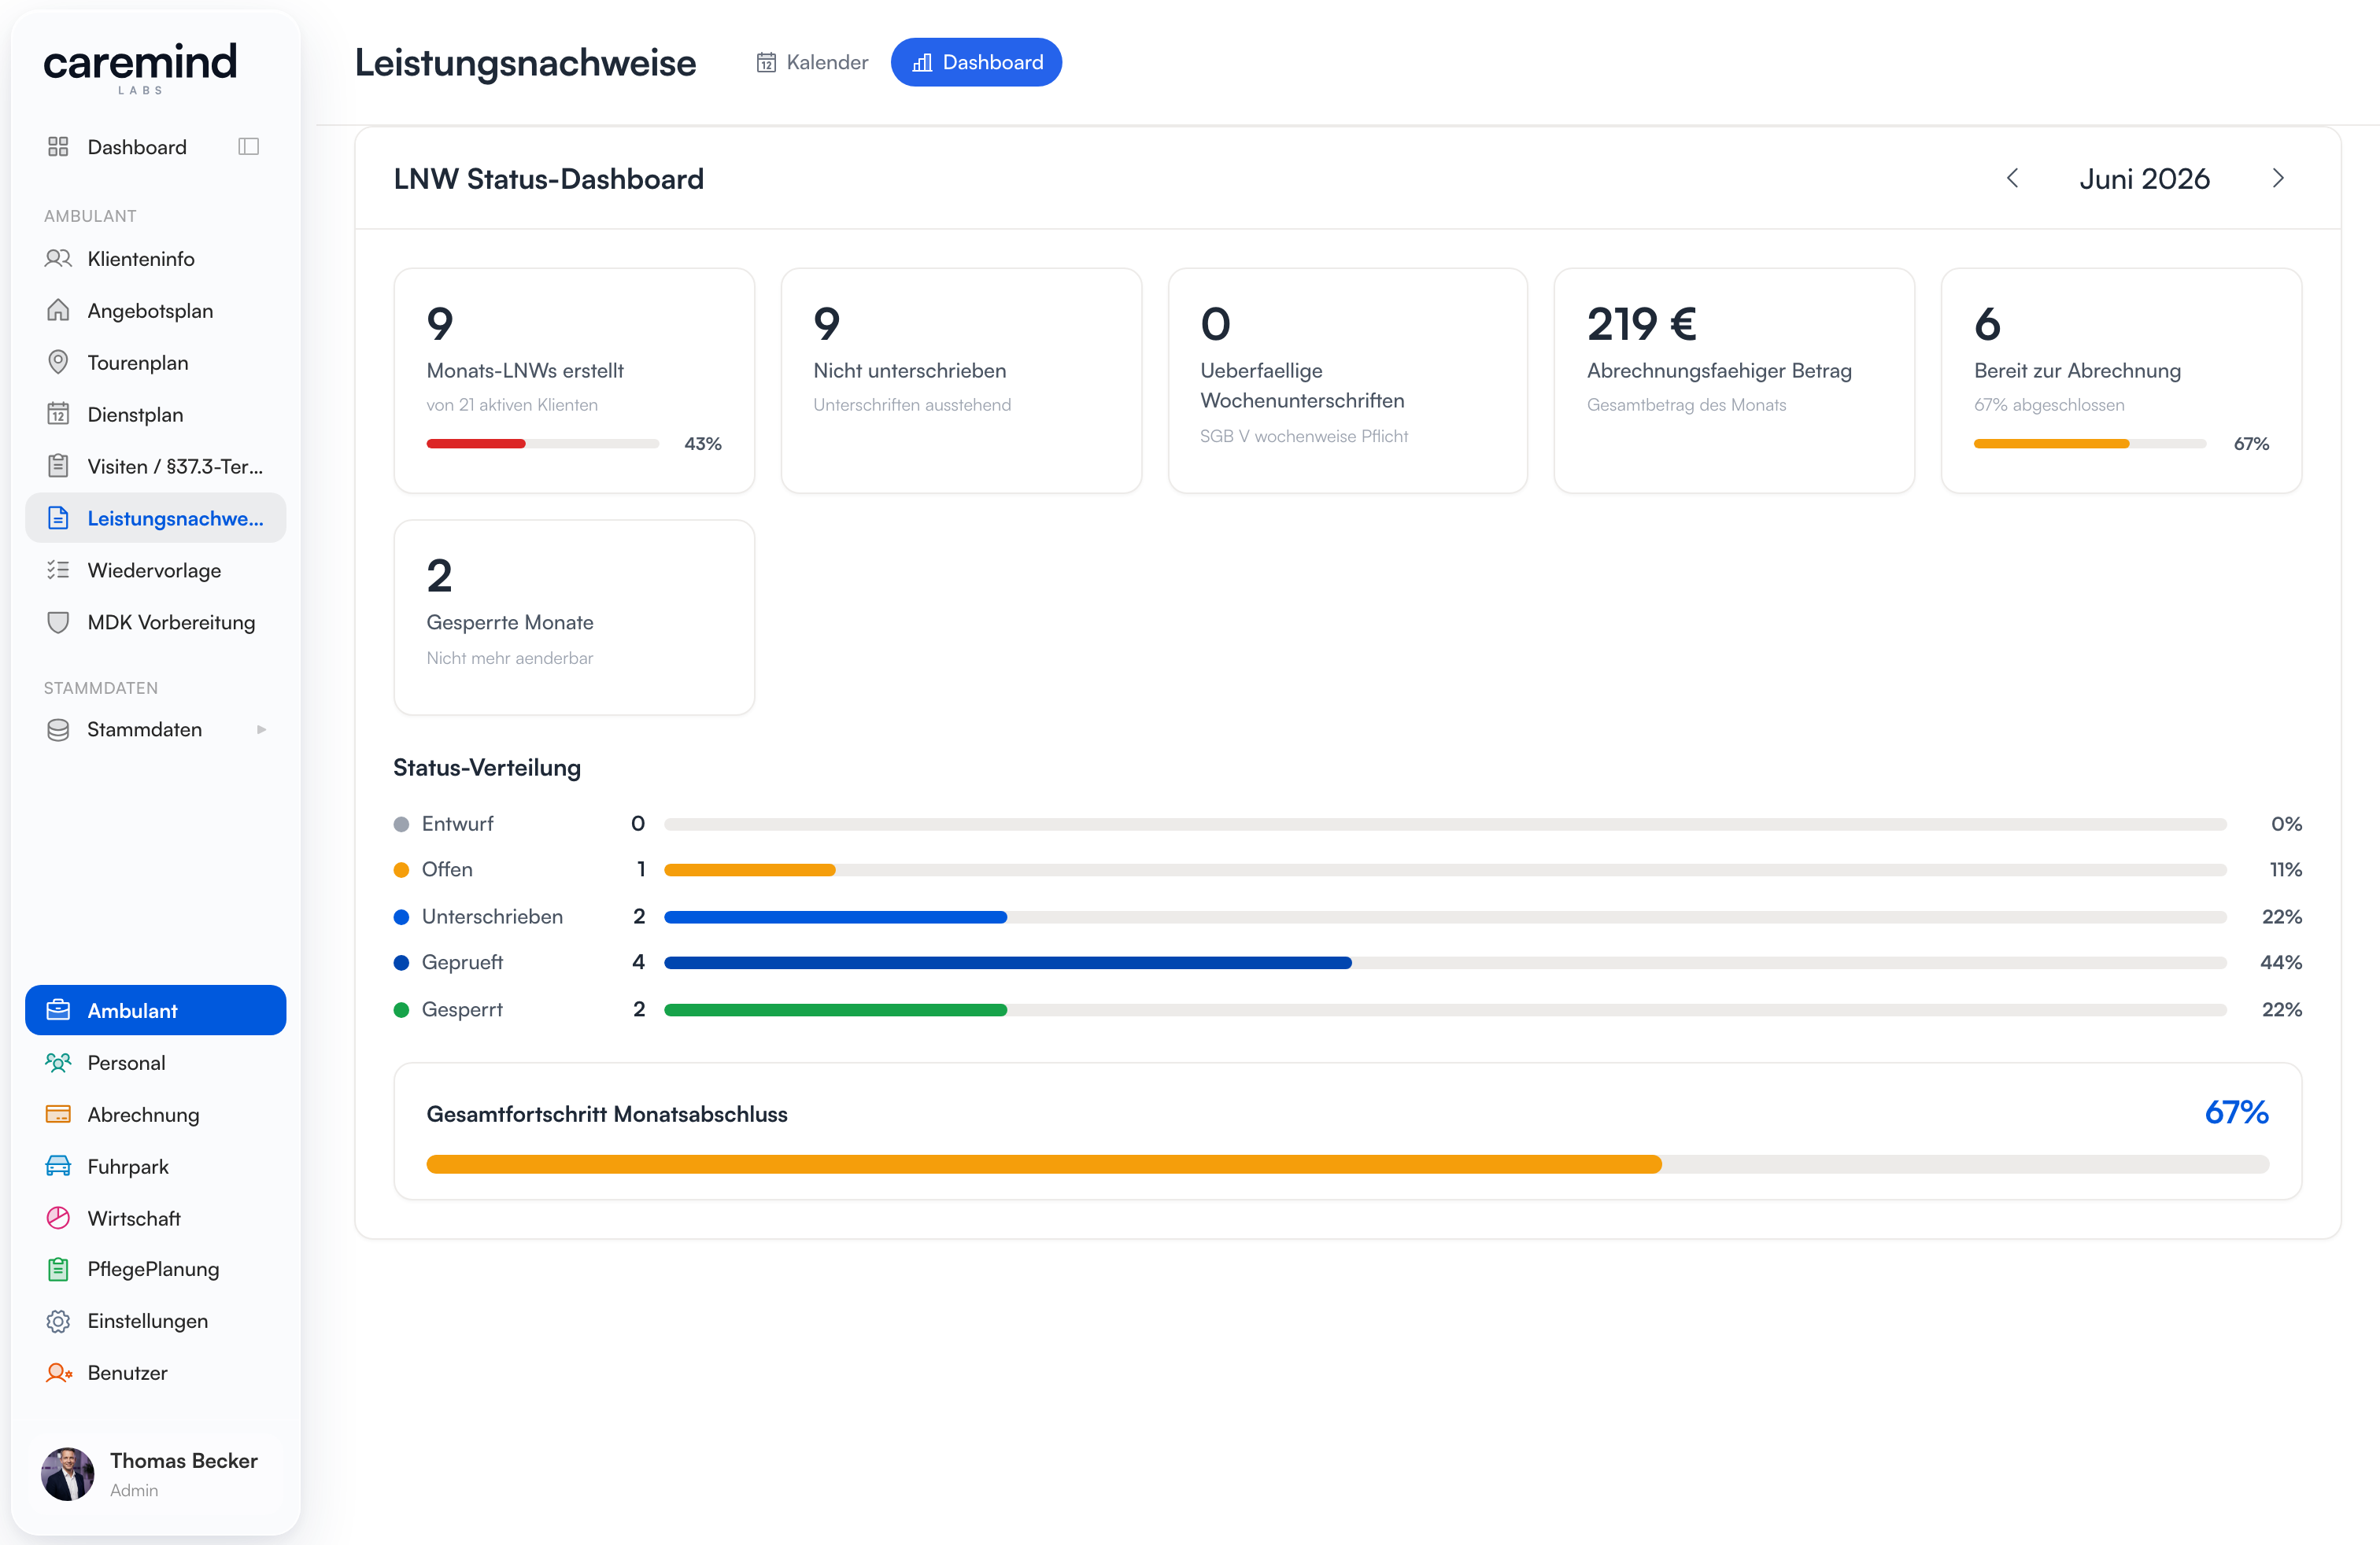Viewport: 2380px width, 1545px height.
Task: Select the Dashboard view tab
Action: tap(976, 63)
